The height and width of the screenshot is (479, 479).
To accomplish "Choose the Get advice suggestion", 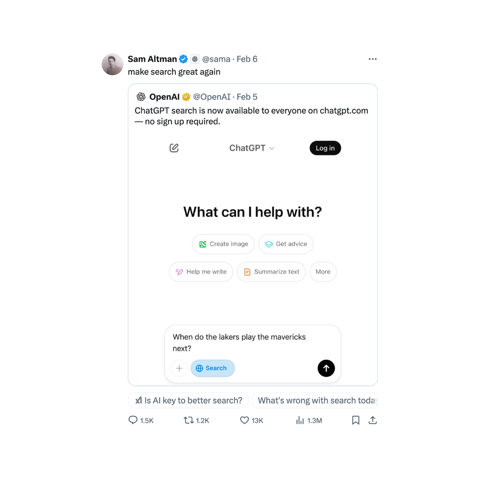I will pos(286,244).
